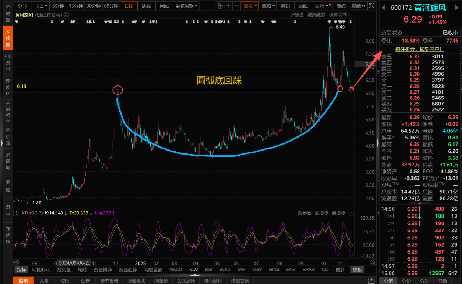Switch to 60分钟 period
This screenshot has width=462, height=284.
coord(111,6)
